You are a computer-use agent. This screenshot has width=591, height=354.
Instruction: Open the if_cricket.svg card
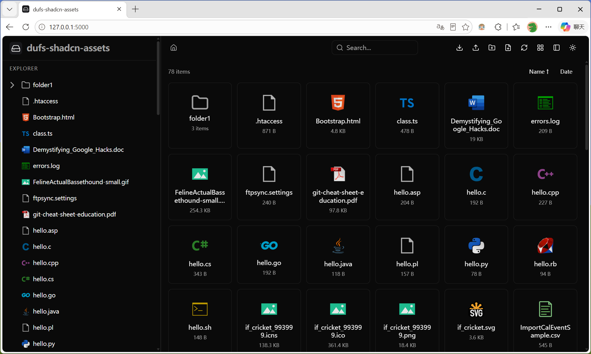[476, 320]
